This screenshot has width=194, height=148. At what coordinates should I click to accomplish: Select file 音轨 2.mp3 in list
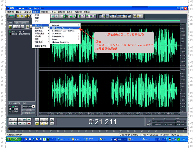tap(17, 32)
